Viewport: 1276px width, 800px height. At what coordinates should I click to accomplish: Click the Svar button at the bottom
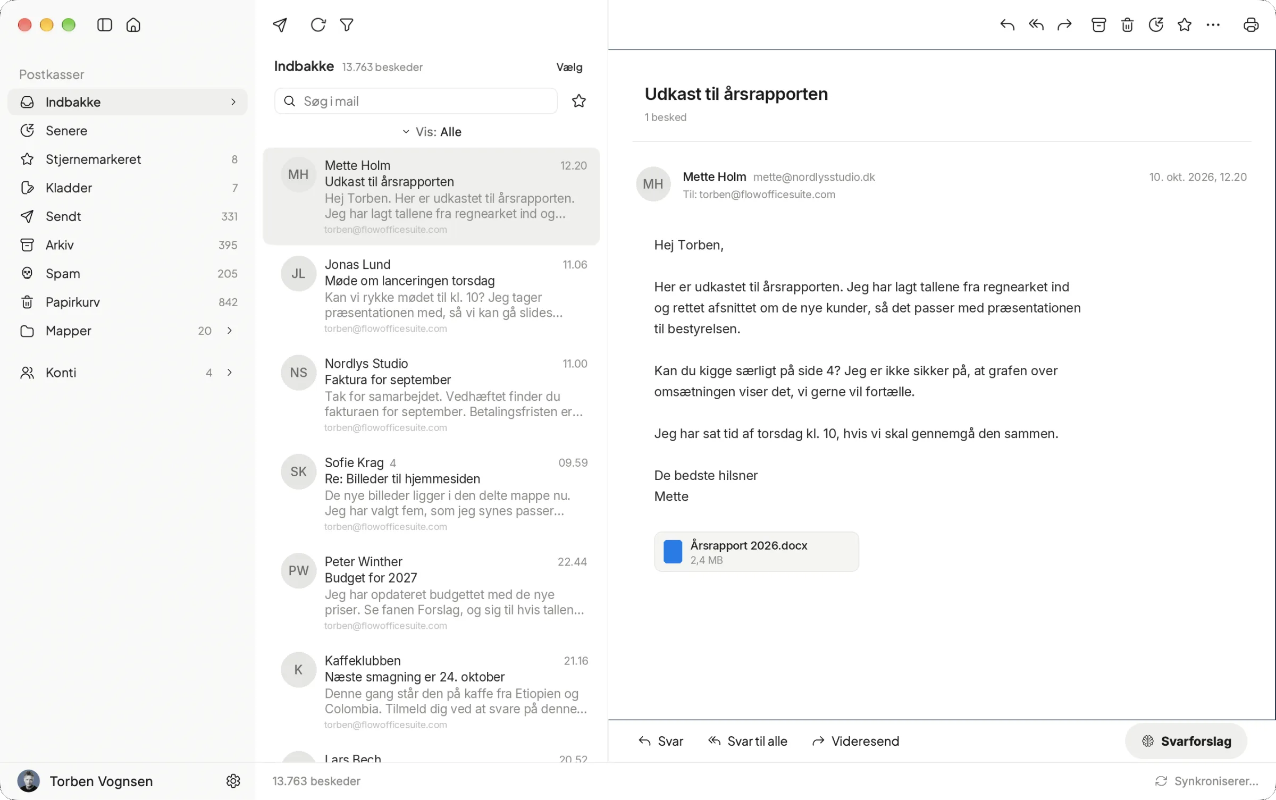(x=661, y=741)
